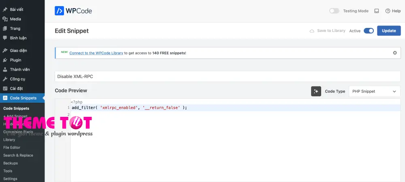This screenshot has height=182, width=405.
Task: Click the Plugin plug icon
Action: 5,60
